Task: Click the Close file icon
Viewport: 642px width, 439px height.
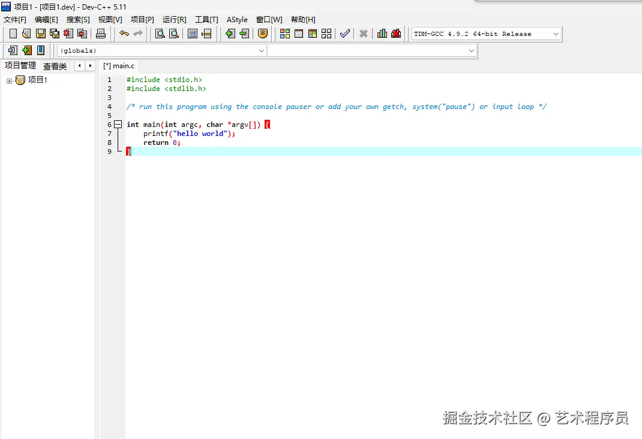Action: coord(68,34)
